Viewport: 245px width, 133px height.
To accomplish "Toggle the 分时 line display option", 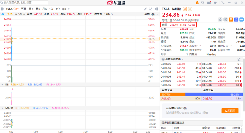I will 3,14.
